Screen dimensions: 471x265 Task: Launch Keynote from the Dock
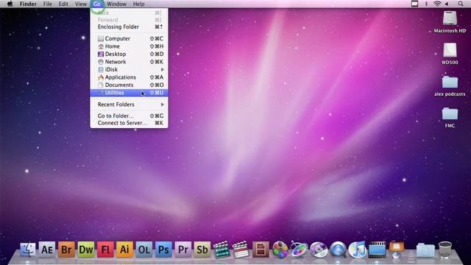pyautogui.click(x=396, y=250)
